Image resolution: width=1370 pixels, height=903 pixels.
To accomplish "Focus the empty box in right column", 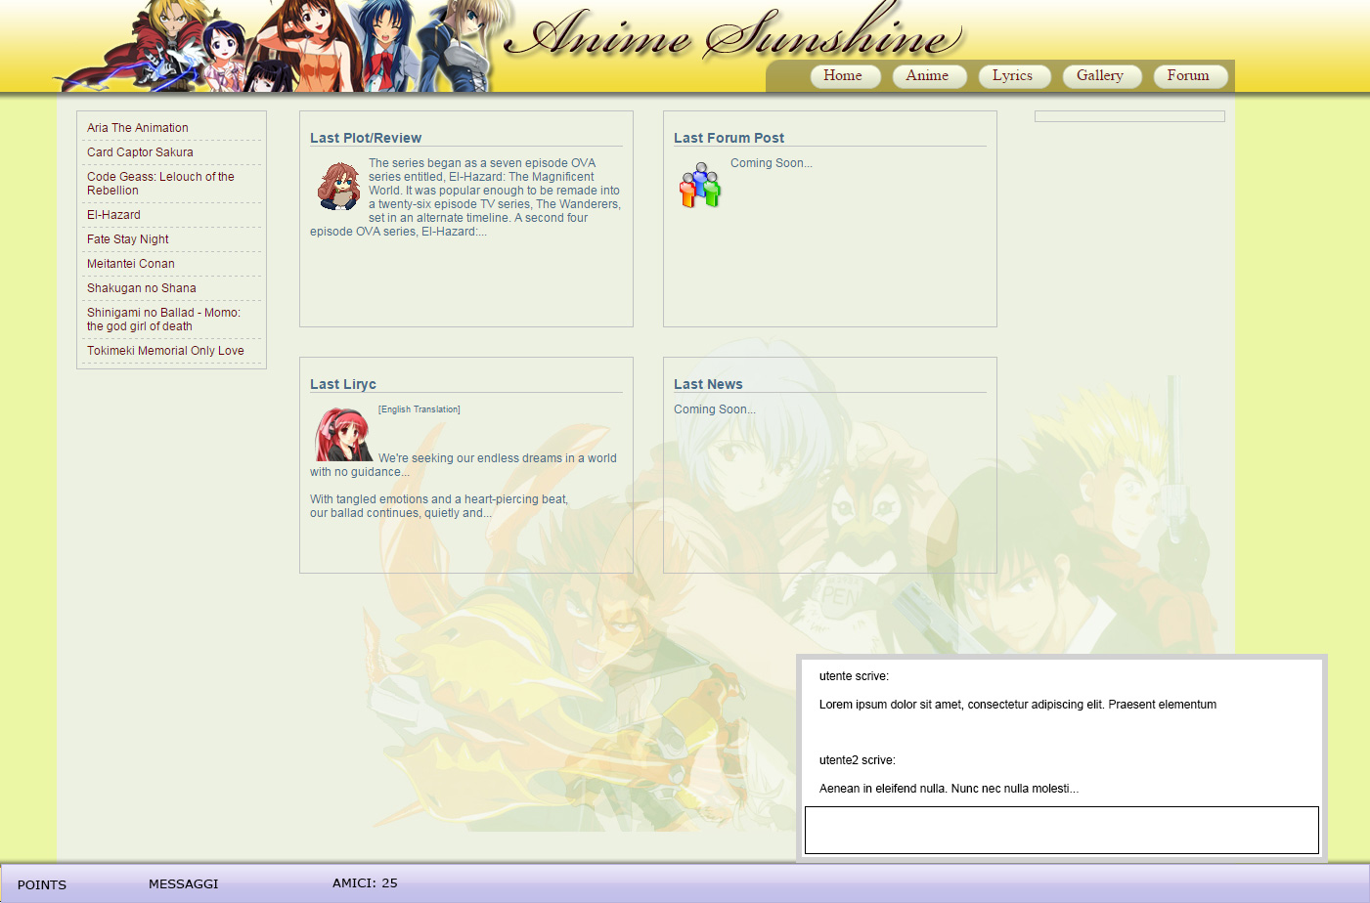I will (1129, 116).
